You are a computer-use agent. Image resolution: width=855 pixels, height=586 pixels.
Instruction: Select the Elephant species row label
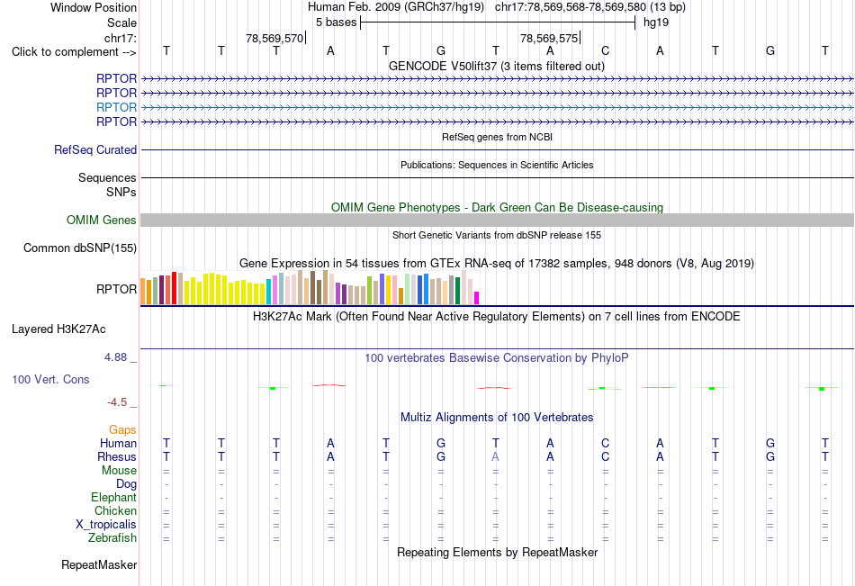113,497
